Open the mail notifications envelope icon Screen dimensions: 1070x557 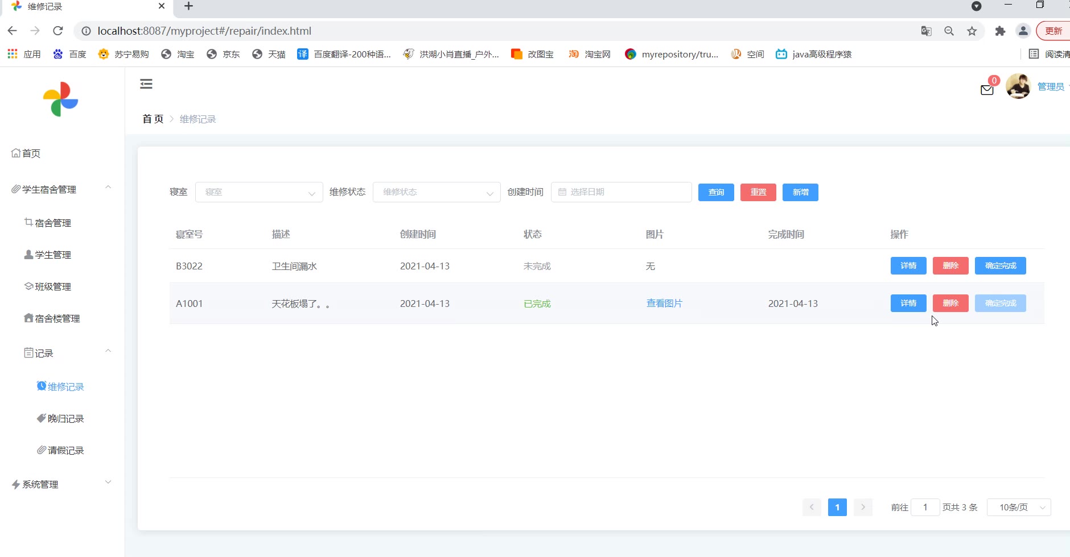click(987, 90)
